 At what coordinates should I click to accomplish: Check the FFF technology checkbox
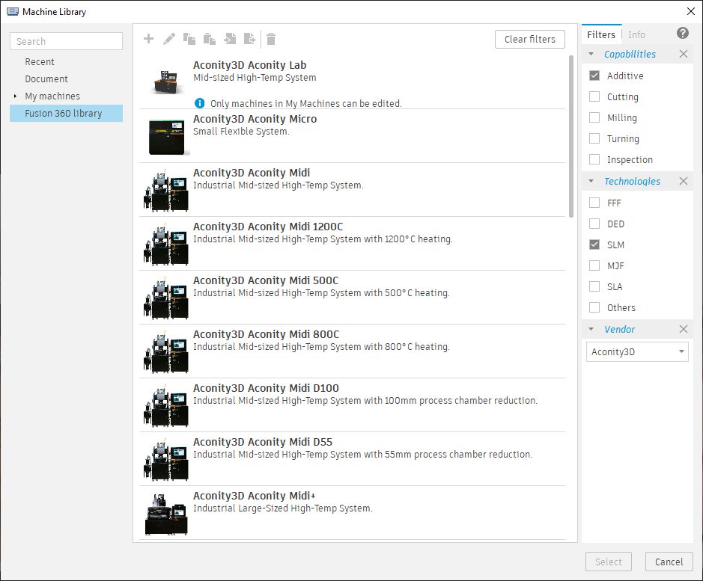pos(594,203)
